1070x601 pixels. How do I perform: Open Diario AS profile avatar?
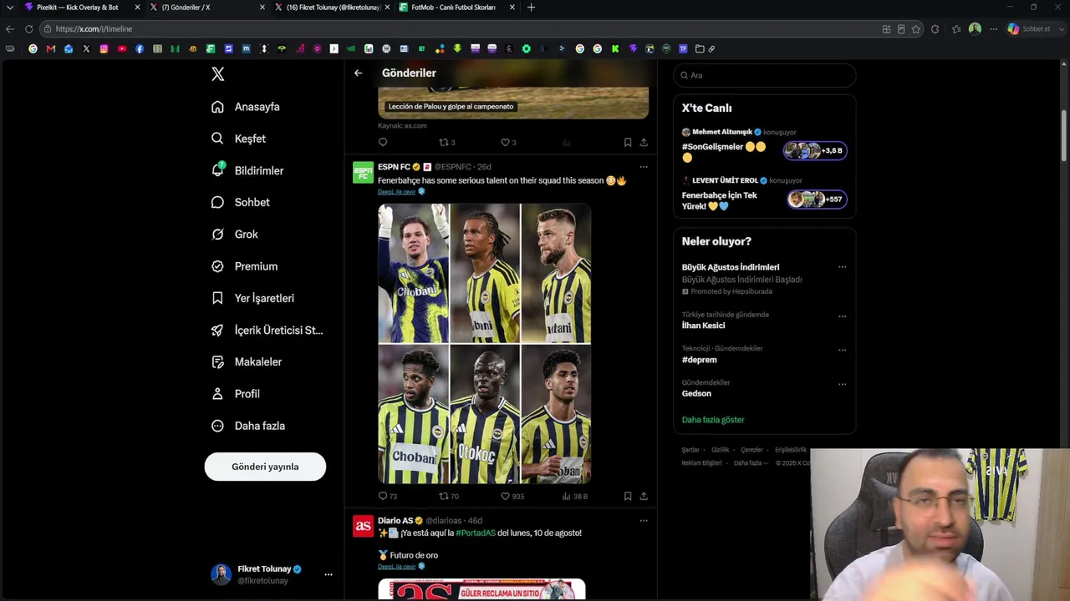(x=363, y=526)
